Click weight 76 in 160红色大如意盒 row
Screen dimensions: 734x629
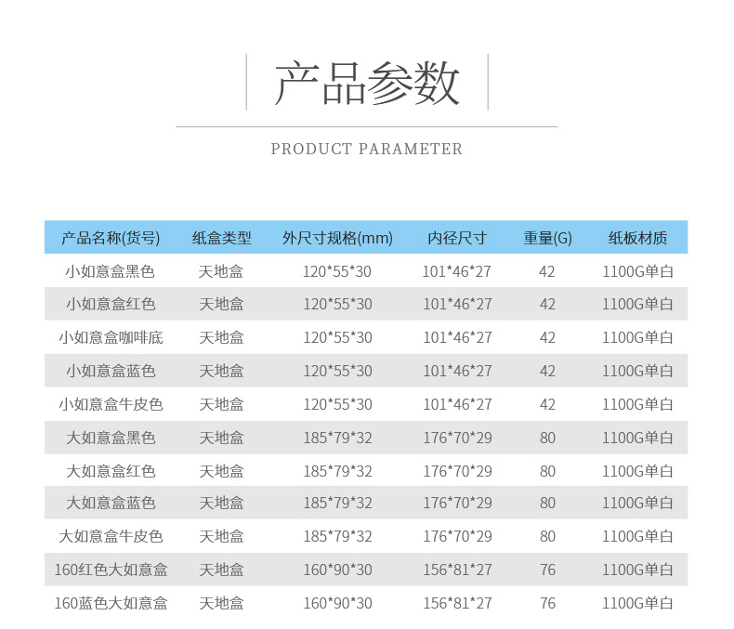click(x=547, y=570)
